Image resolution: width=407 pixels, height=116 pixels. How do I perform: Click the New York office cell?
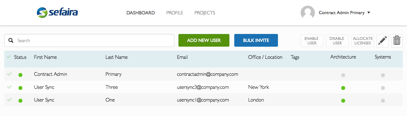[x=259, y=87]
